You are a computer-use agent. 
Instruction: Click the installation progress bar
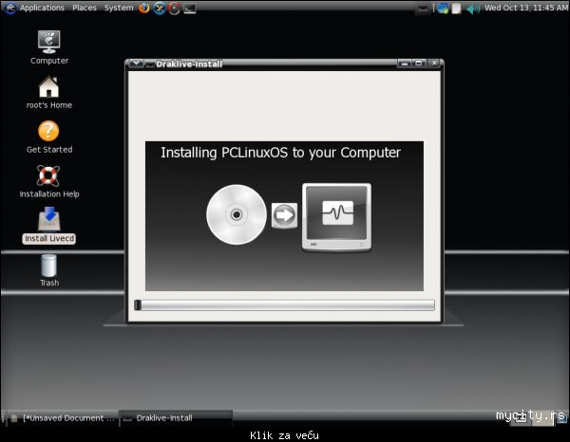(284, 305)
